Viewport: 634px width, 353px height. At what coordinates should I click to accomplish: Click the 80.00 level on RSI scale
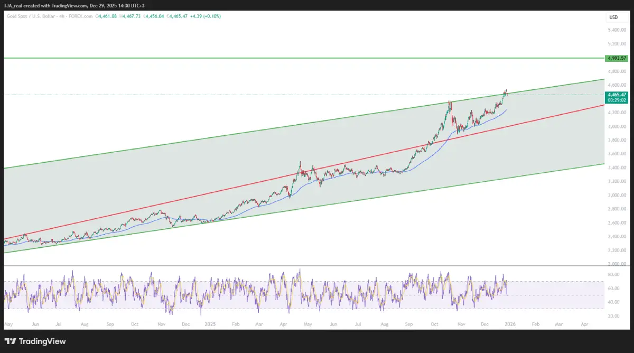613,275
